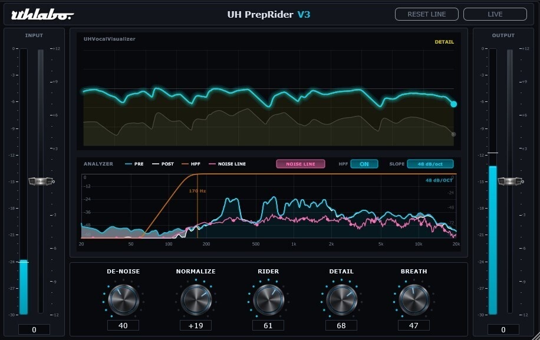Click the PRE legend in the analyzer
Screen dimensions: 540x340
point(134,164)
